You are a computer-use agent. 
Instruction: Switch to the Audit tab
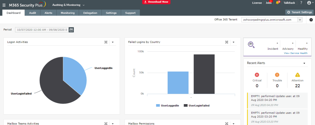(33, 13)
